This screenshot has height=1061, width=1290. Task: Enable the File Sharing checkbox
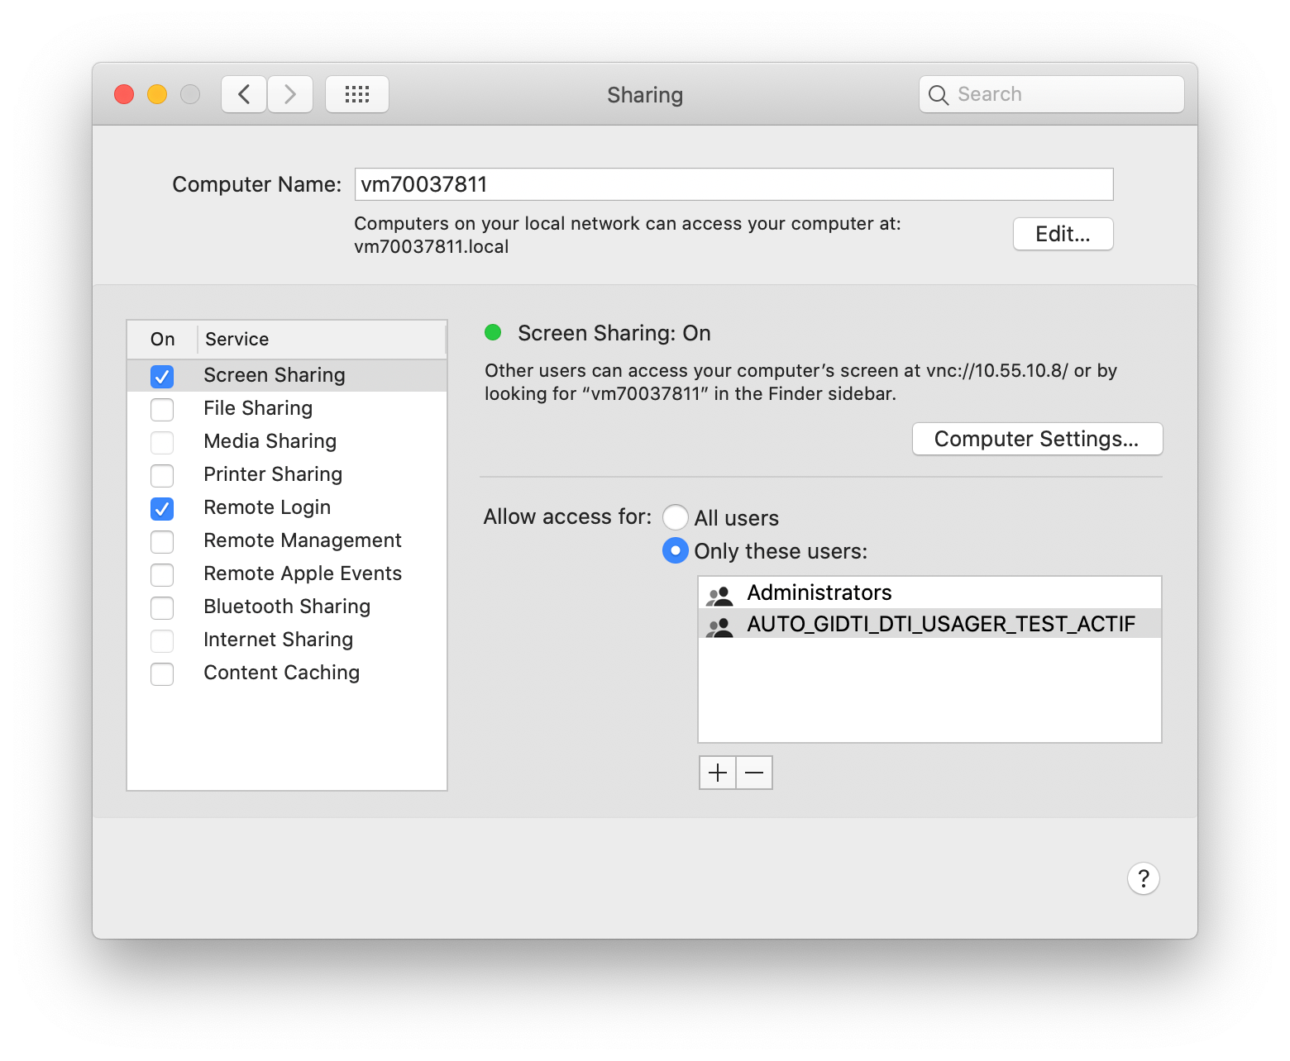pos(162,410)
